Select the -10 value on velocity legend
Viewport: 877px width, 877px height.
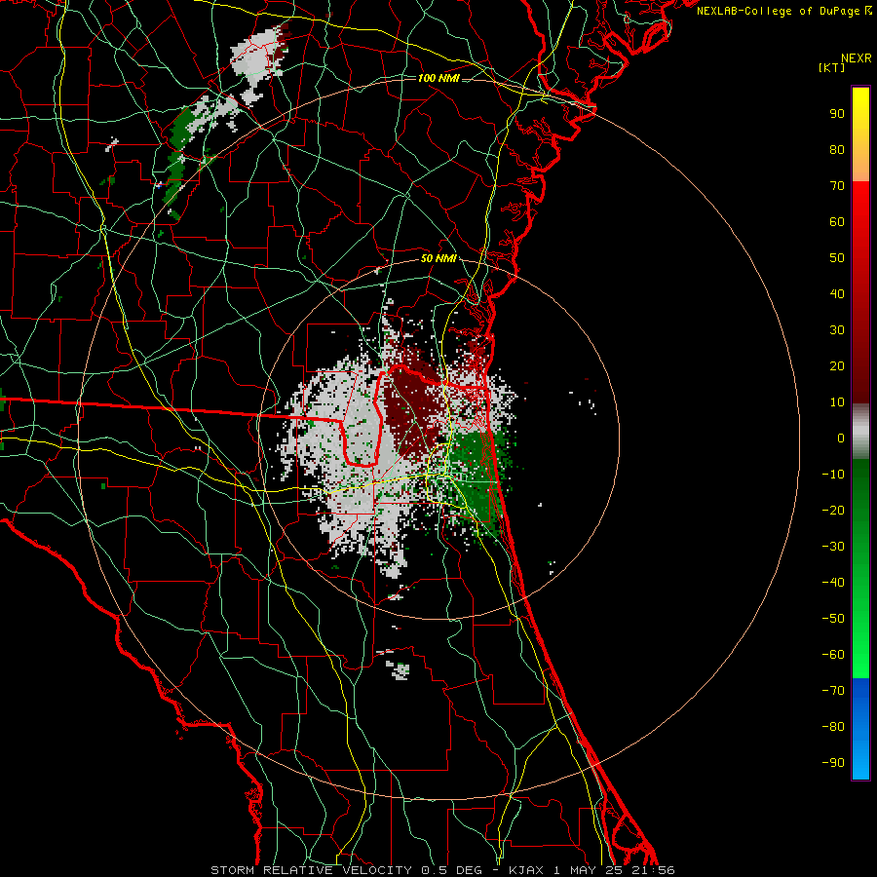click(833, 475)
